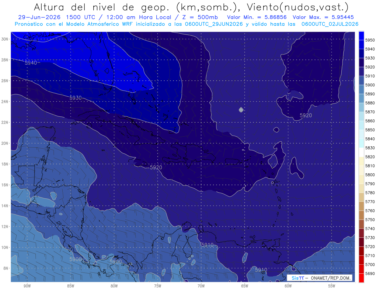Pick the legend swatch between 5740 and 5750
Screen dimensions: 376x290
tap(361, 224)
